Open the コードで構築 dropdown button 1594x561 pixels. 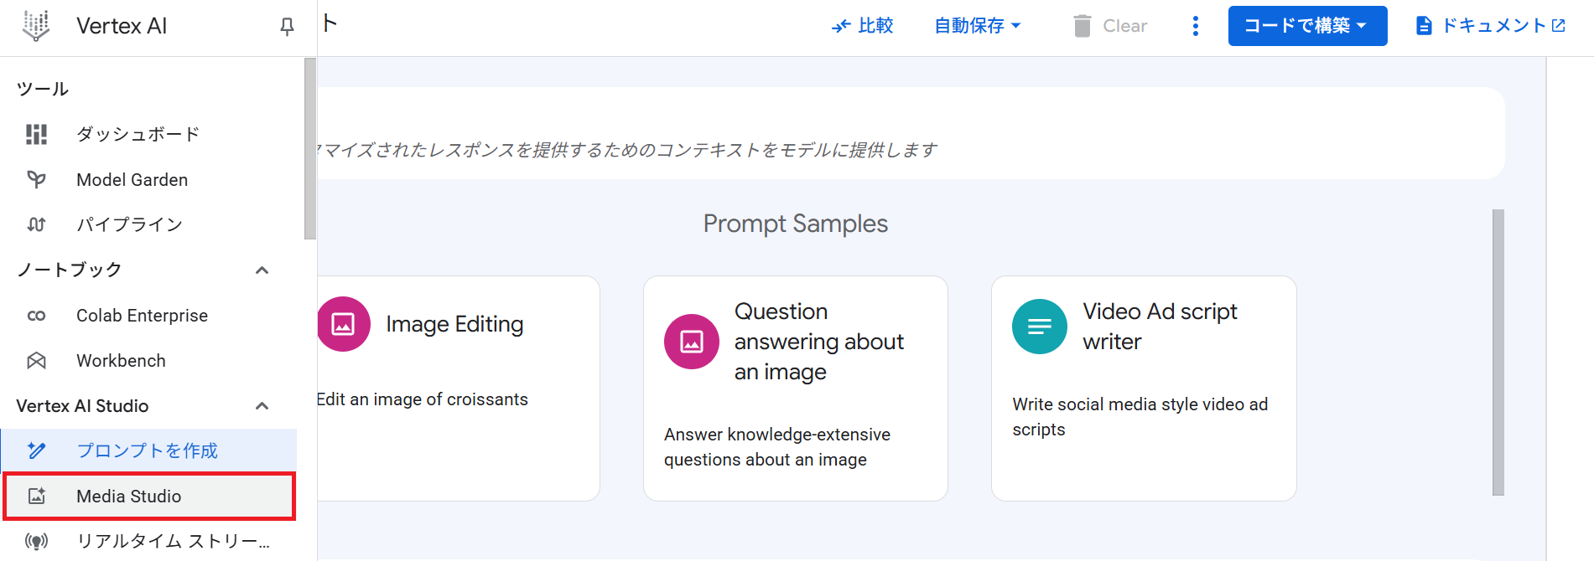point(1307,26)
